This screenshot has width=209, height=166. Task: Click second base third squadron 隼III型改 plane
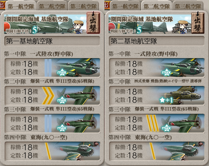[157, 123]
